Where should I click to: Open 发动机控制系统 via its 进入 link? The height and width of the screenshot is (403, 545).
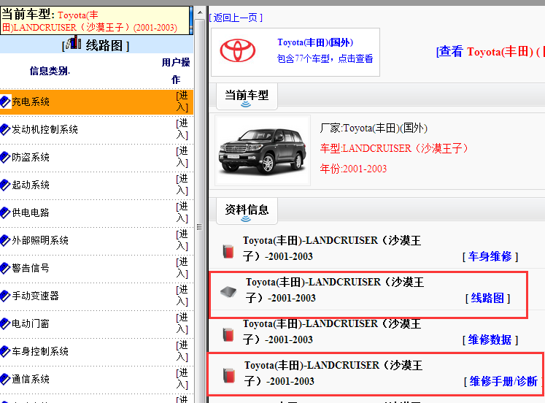point(182,129)
